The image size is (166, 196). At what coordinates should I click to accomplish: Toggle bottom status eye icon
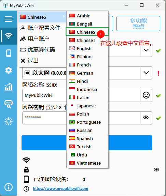(156, 169)
